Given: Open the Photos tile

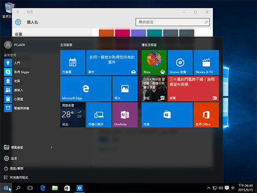Looking at the screenshot, I should tap(125, 89).
